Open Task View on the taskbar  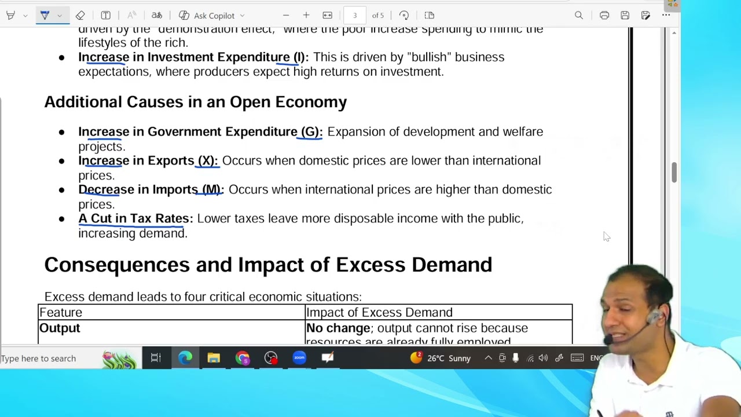pos(156,359)
